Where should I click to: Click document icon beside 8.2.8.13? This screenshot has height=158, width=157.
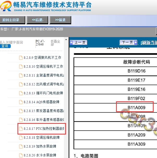click(21, 93)
